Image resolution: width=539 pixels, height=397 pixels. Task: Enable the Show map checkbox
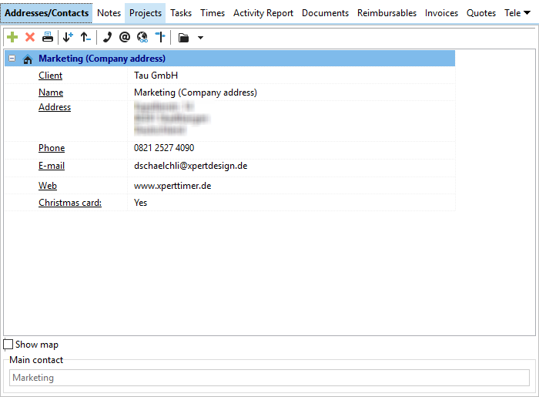point(8,345)
